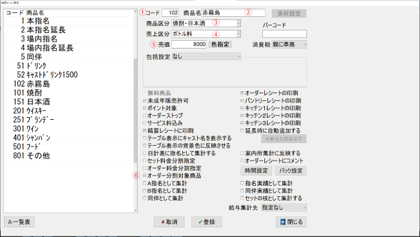Enable A指名として集計 checkbox

(x=144, y=183)
